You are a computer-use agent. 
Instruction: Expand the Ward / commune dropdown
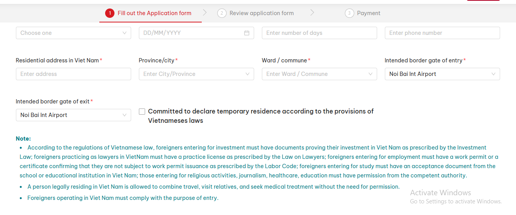[x=319, y=74]
